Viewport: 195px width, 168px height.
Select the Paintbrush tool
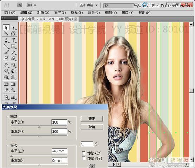6,52
